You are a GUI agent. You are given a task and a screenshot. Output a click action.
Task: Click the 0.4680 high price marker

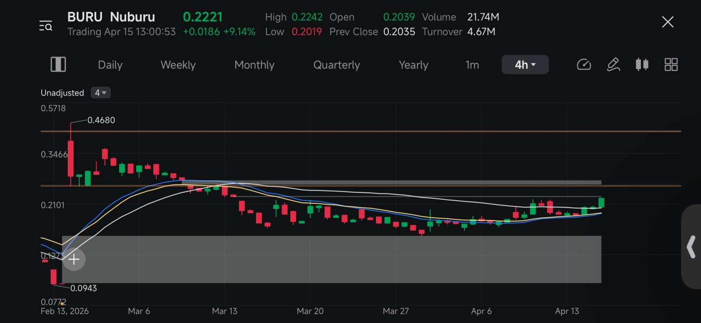click(x=101, y=120)
